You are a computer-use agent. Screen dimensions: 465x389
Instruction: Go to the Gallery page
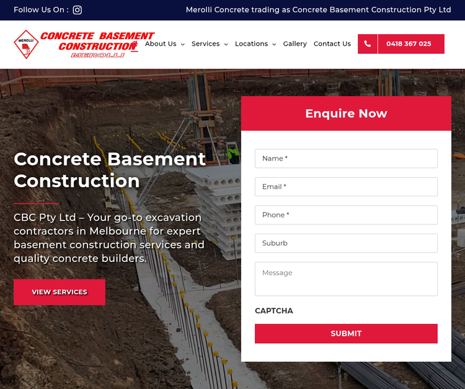(294, 44)
